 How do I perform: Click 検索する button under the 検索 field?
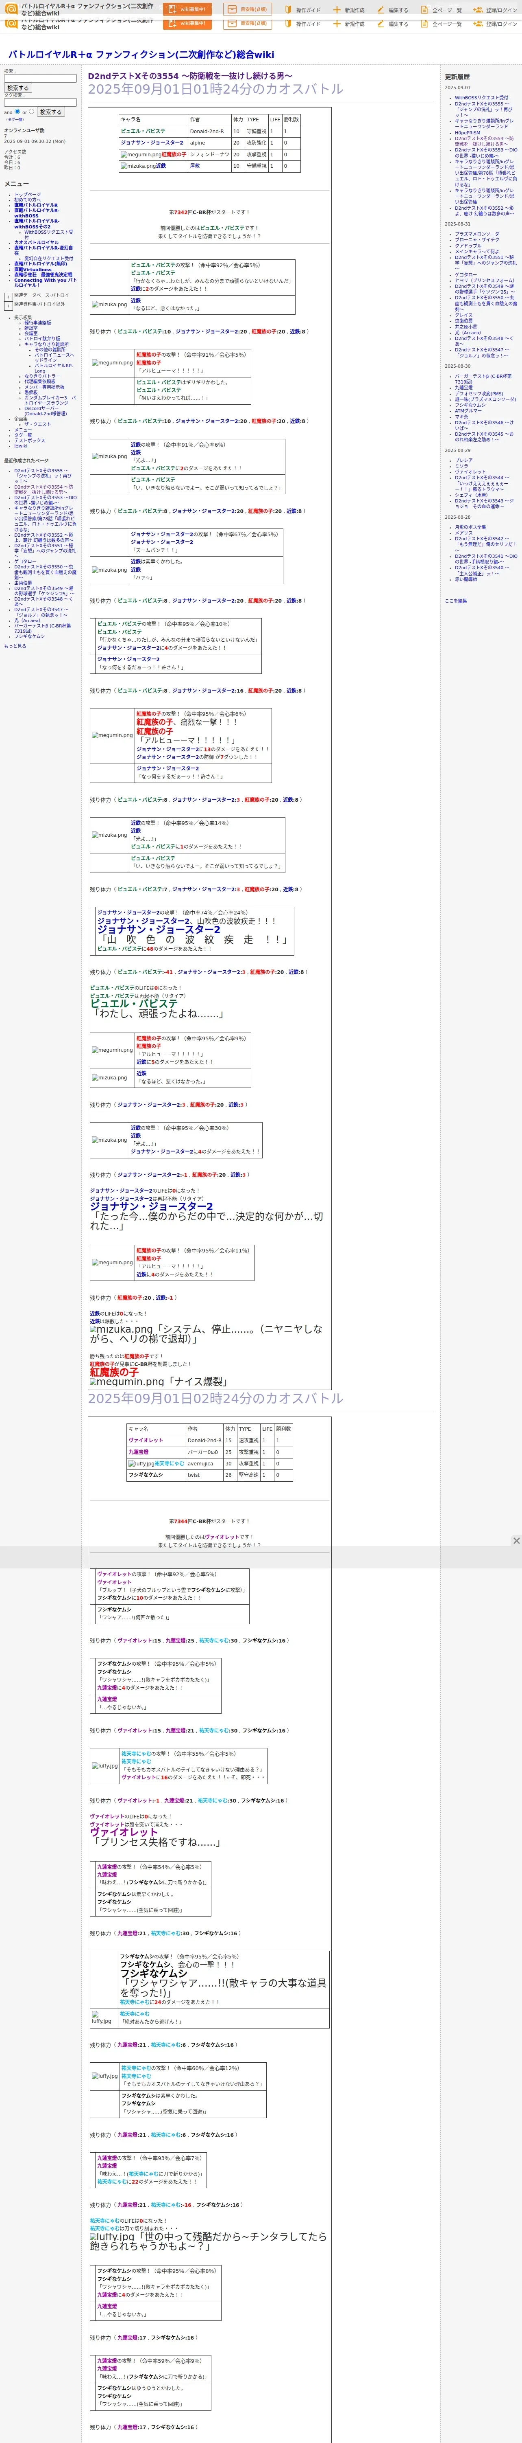(17, 88)
